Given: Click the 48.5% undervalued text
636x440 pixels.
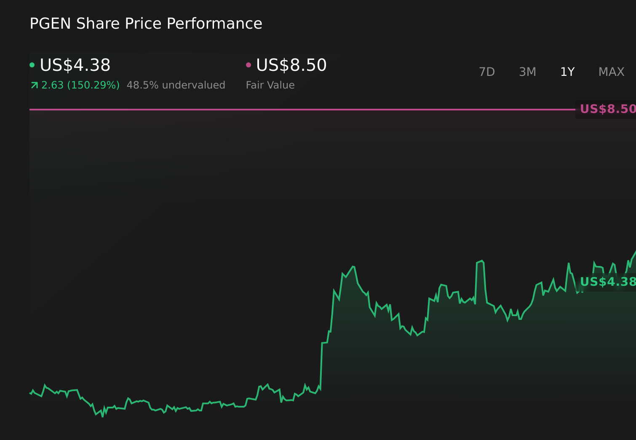Looking at the screenshot, I should 176,85.
